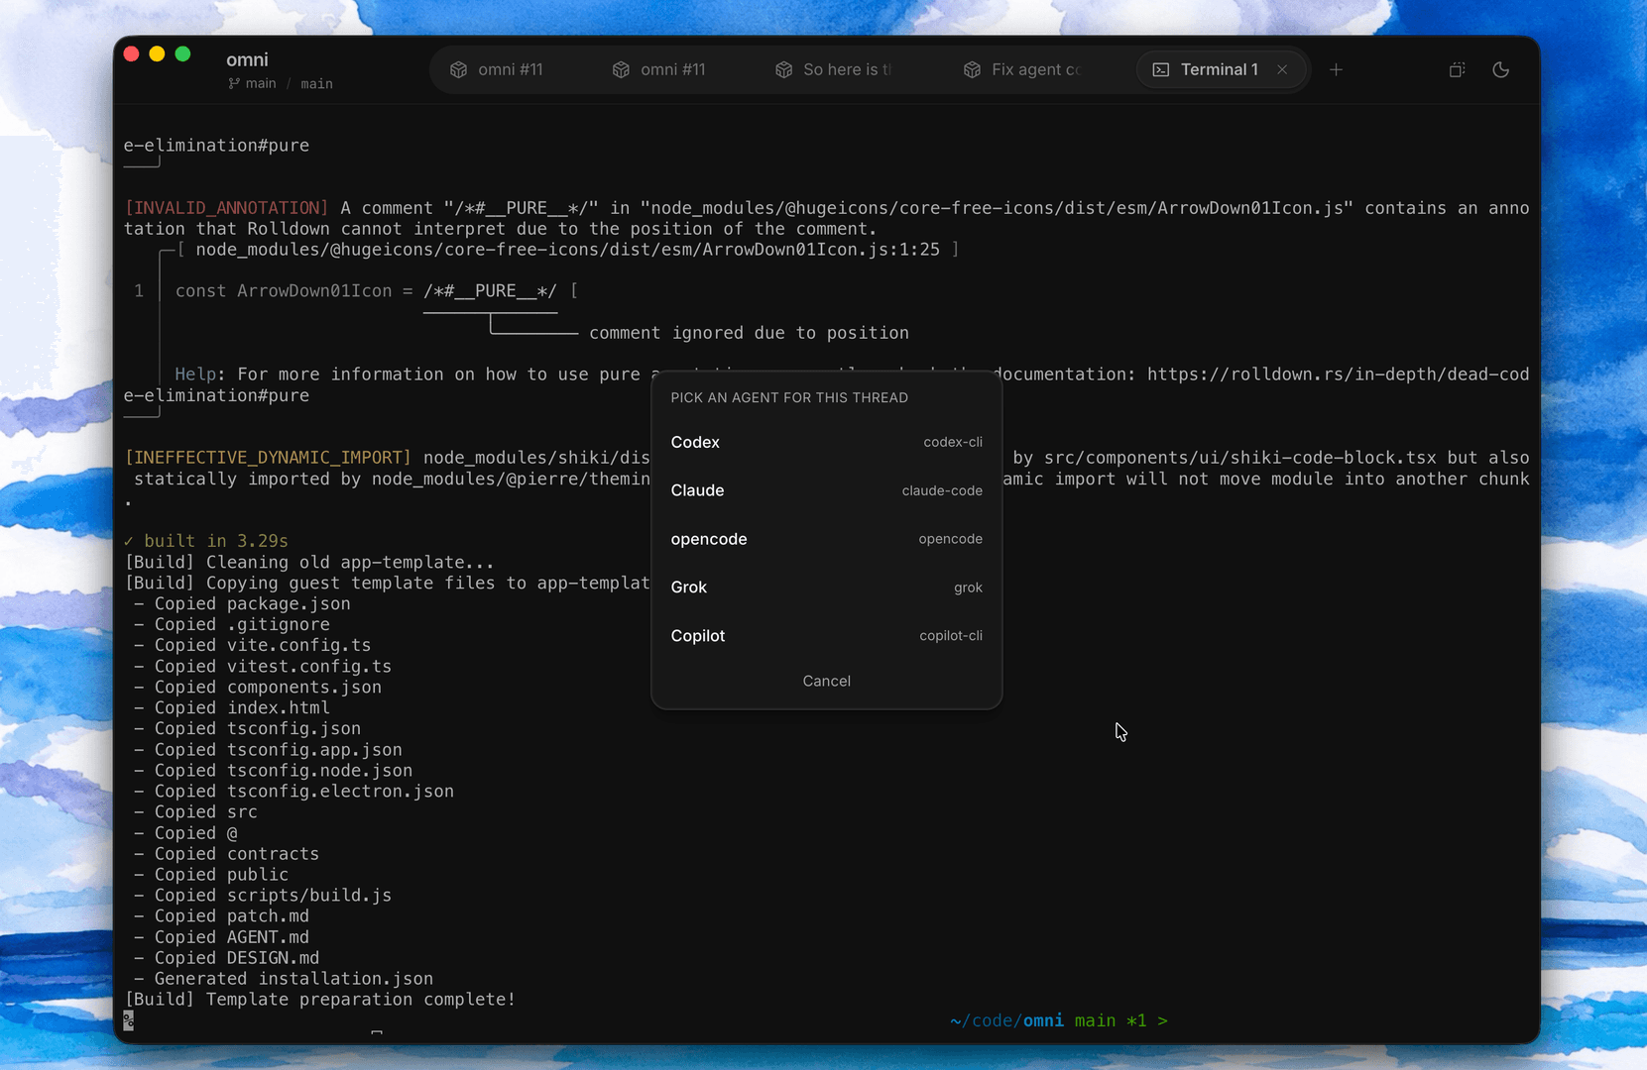Pick opencode as the thread agent
The width and height of the screenshot is (1647, 1070).
[x=826, y=539]
